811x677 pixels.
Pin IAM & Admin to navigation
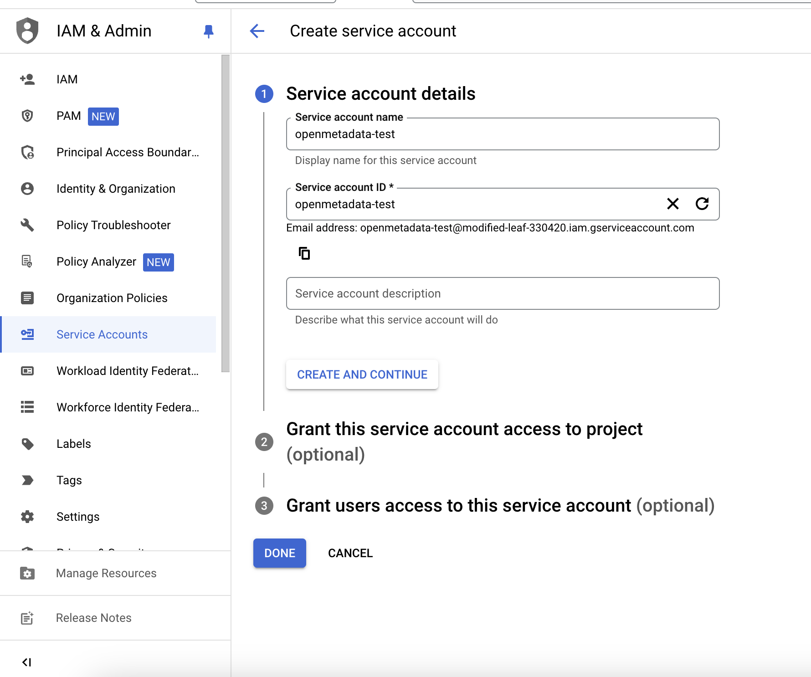tap(208, 31)
